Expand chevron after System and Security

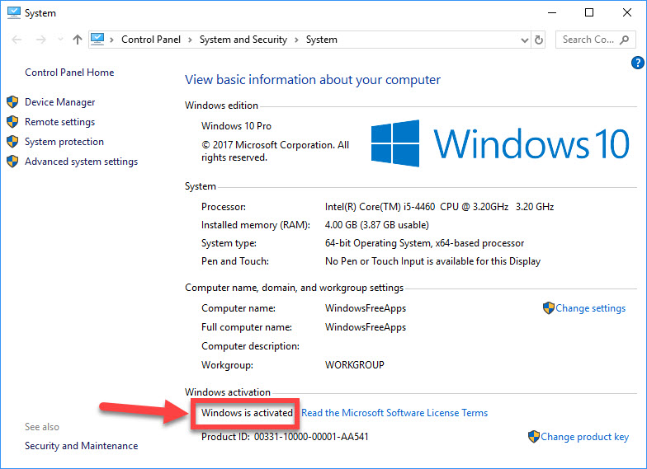[297, 40]
